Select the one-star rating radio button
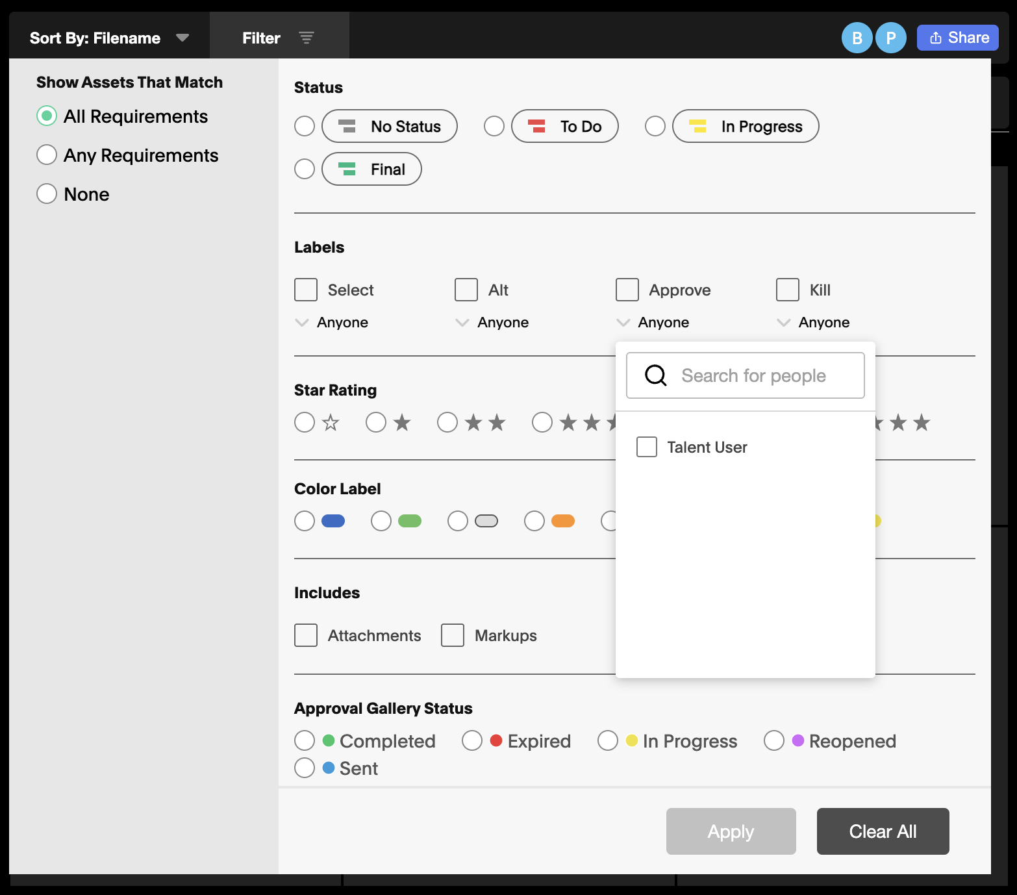 click(376, 422)
